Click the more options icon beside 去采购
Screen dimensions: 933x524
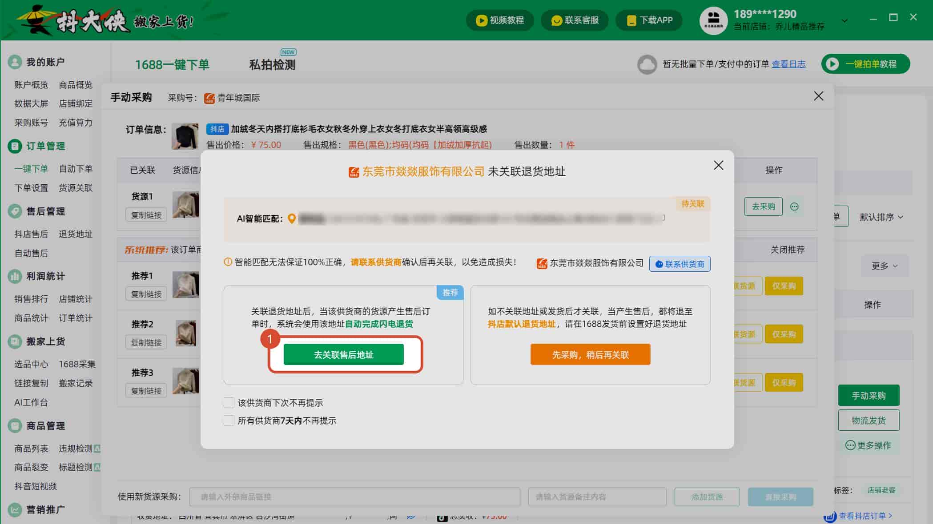[794, 206]
